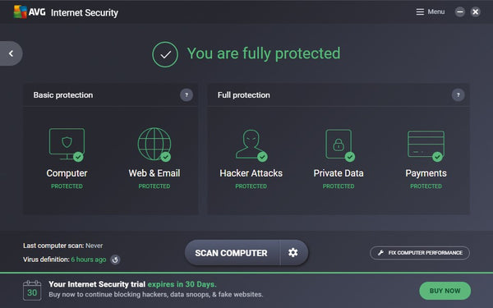The height and width of the screenshot is (308, 493).
Task: Click the 30-day calendar icon
Action: [x=32, y=291]
